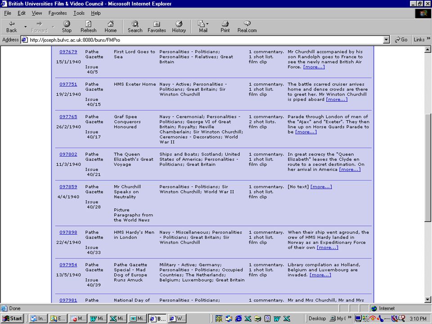The image size is (432, 324).
Task: Open the Search pane from the toolbar
Action: pos(135,27)
